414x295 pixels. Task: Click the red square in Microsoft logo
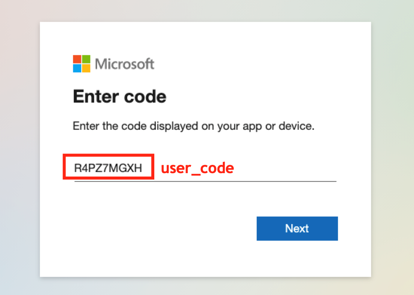click(x=77, y=59)
